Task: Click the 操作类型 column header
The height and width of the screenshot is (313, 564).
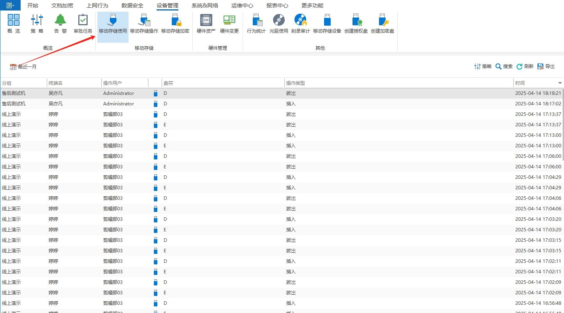Action: pyautogui.click(x=399, y=83)
